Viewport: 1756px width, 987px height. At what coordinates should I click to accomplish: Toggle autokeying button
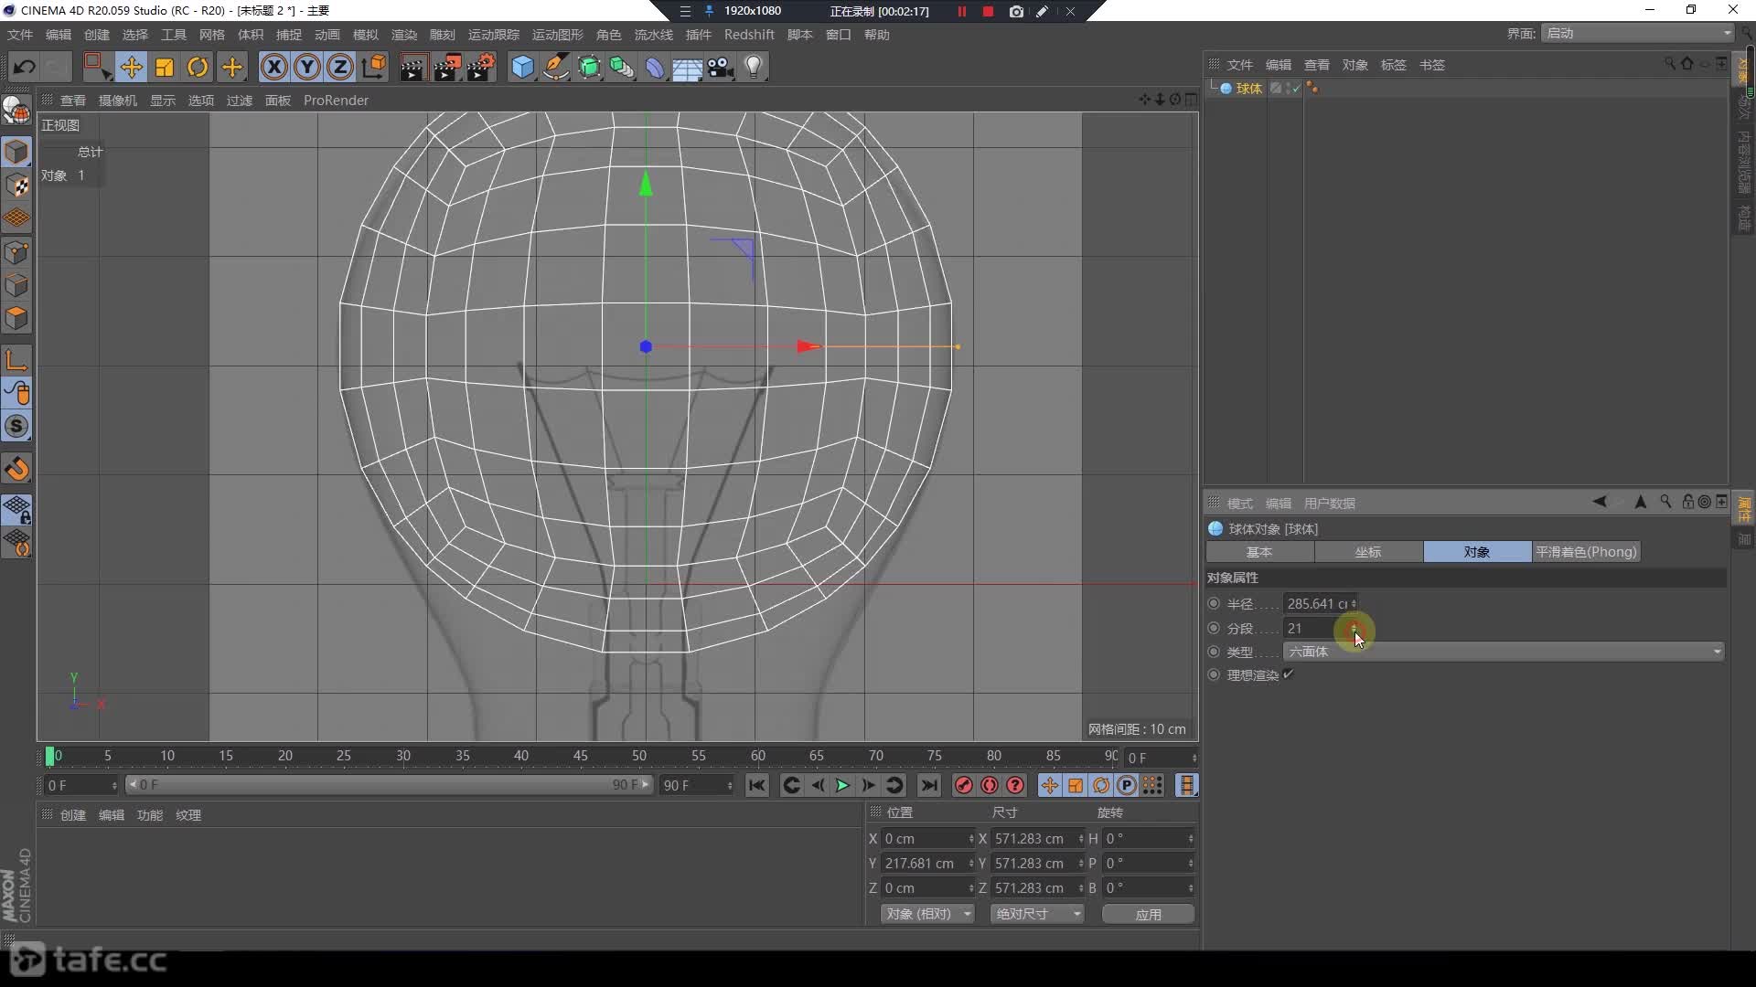[x=990, y=785]
